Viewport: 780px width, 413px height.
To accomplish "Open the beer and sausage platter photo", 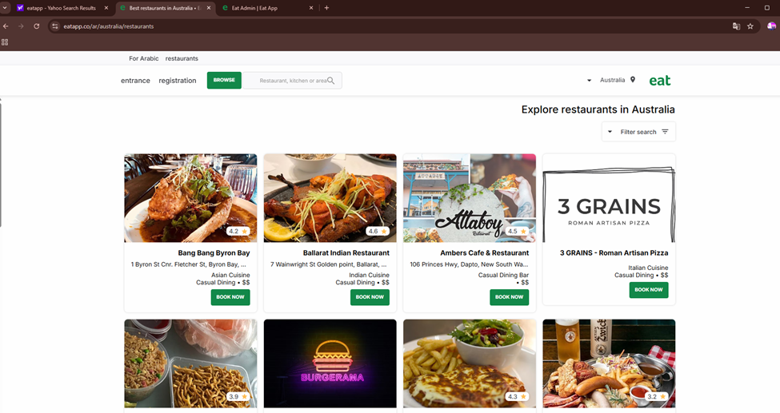I will pyautogui.click(x=609, y=363).
